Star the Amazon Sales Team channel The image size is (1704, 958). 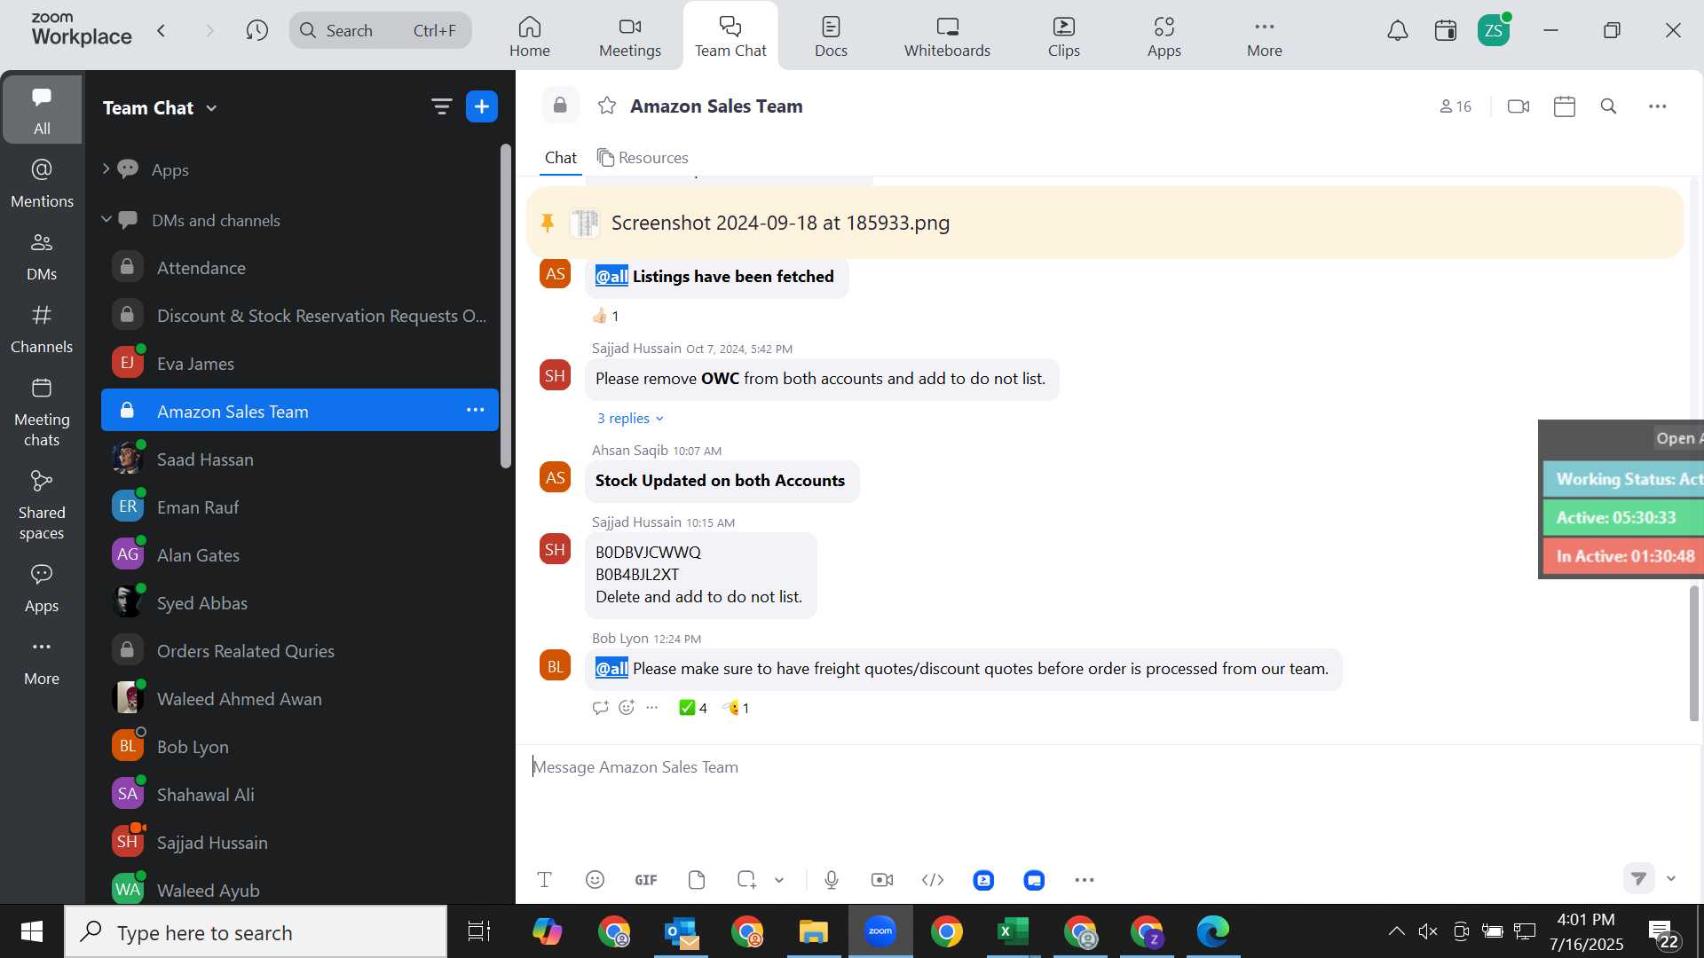tap(607, 106)
